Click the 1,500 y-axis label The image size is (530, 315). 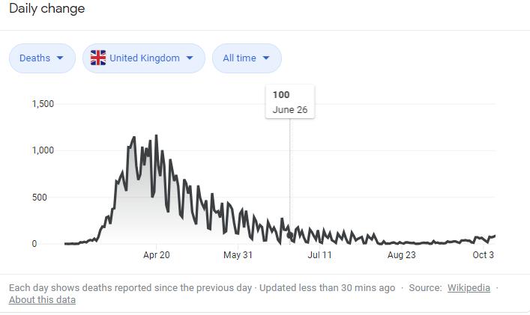[43, 104]
